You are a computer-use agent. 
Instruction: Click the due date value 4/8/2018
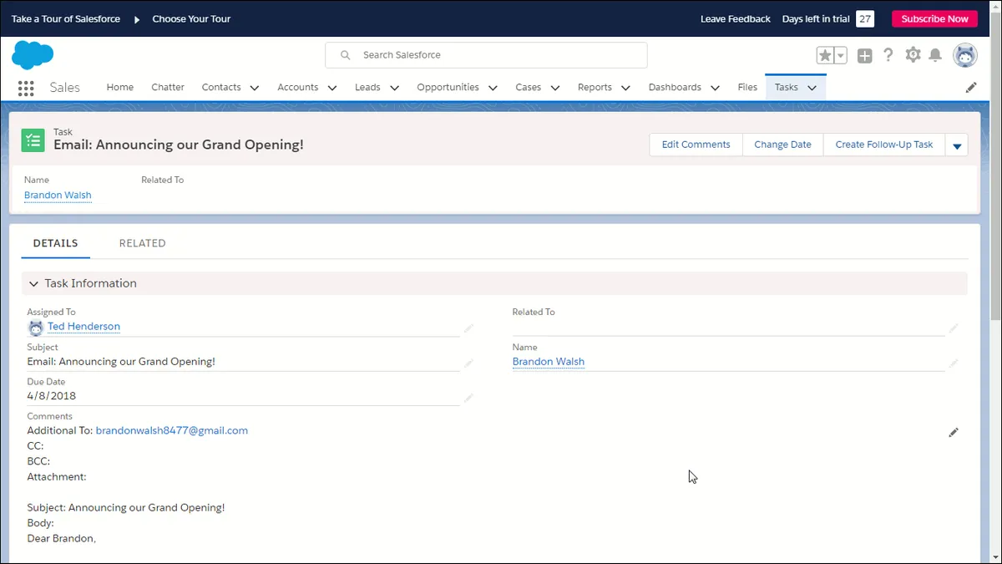click(51, 396)
